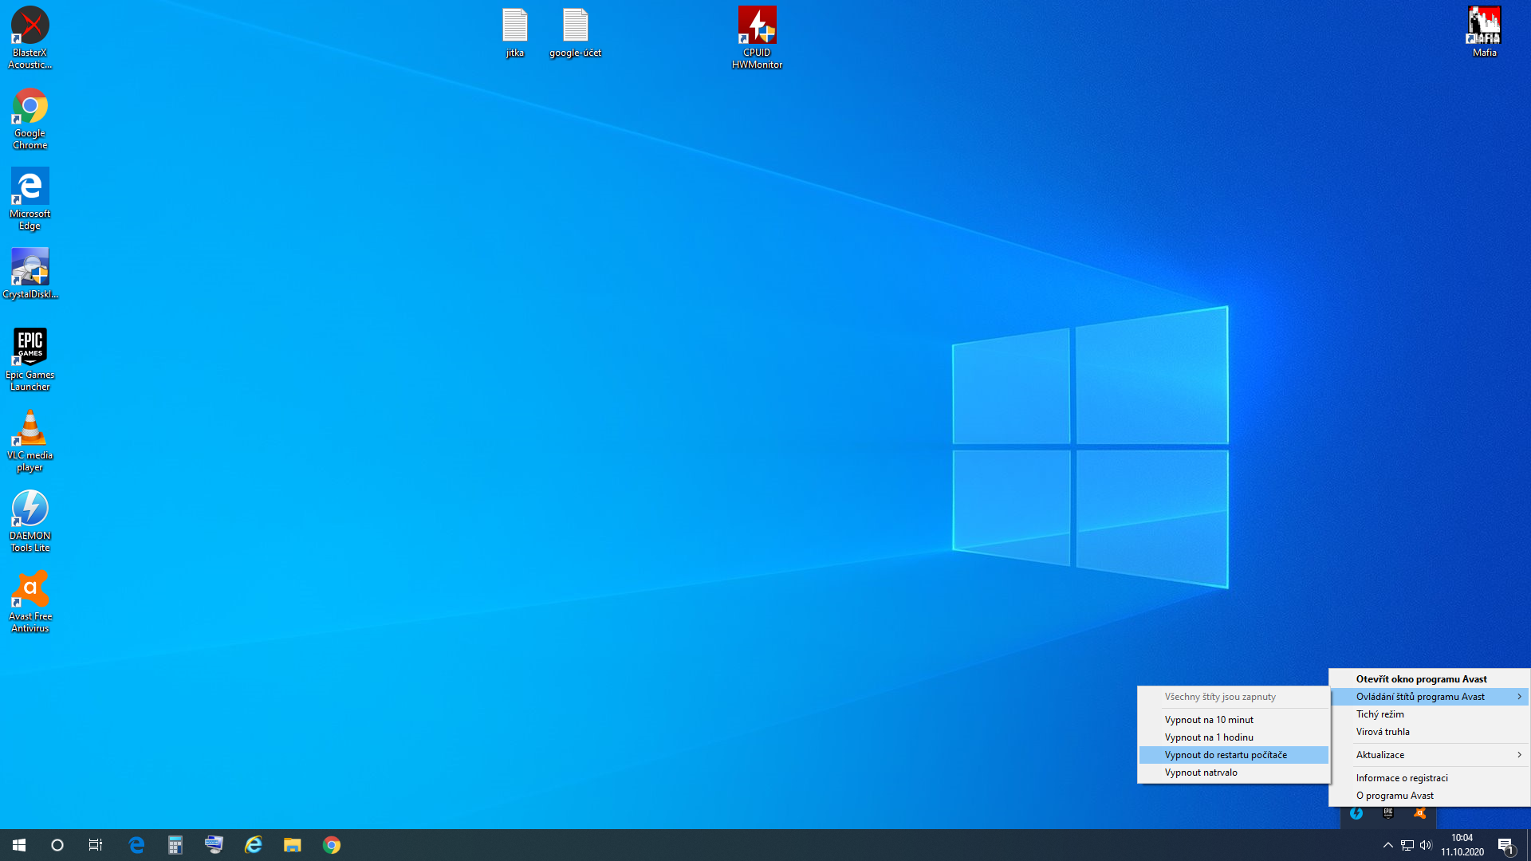Open the BlasterX Acoustic desktop shortcut

click(30, 37)
